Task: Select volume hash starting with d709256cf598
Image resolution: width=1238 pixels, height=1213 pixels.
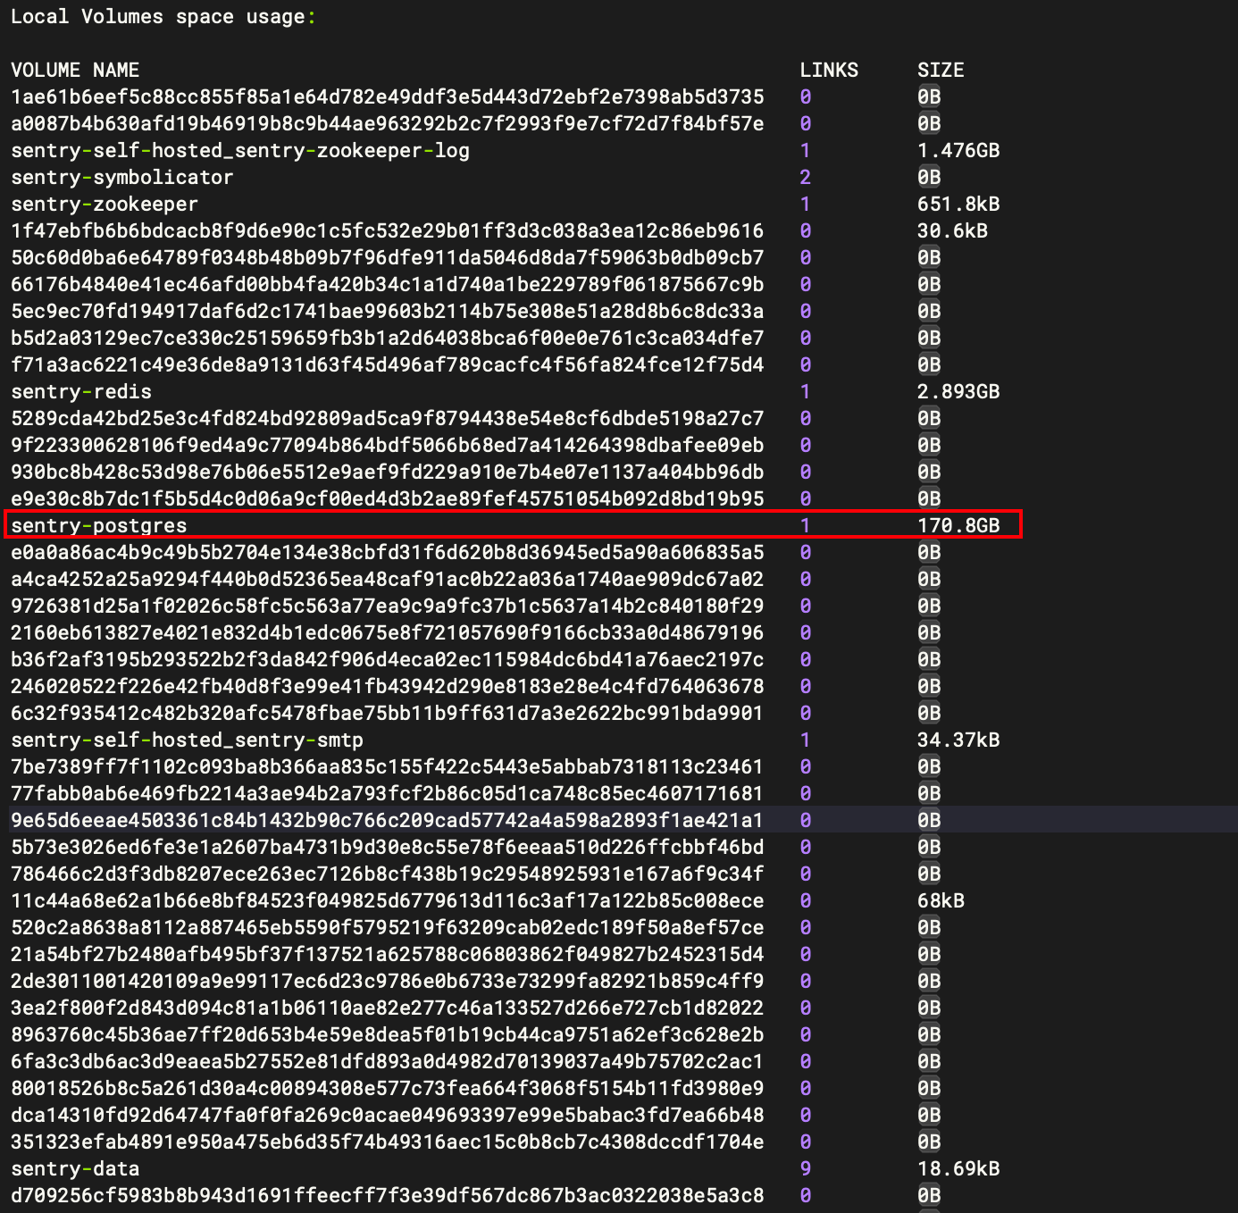Action: pyautogui.click(x=388, y=1195)
